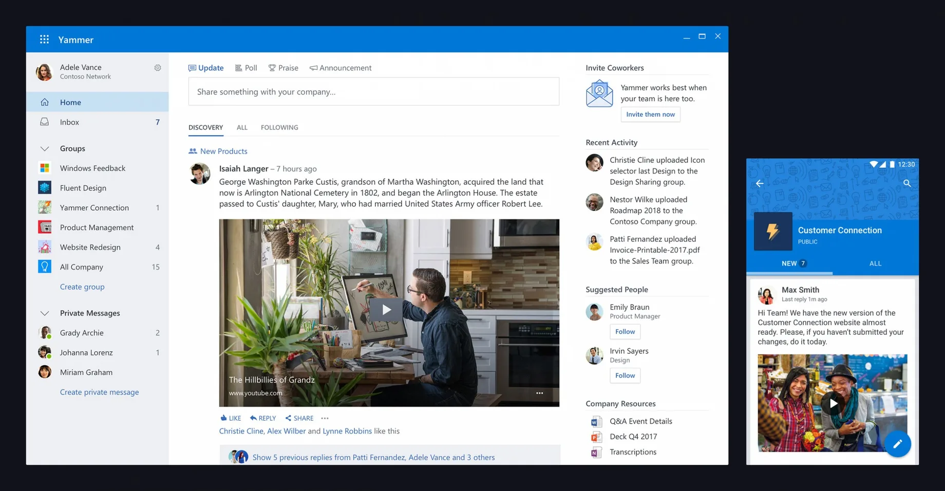
Task: Open the Yammer Connection group icon
Action: 45,207
